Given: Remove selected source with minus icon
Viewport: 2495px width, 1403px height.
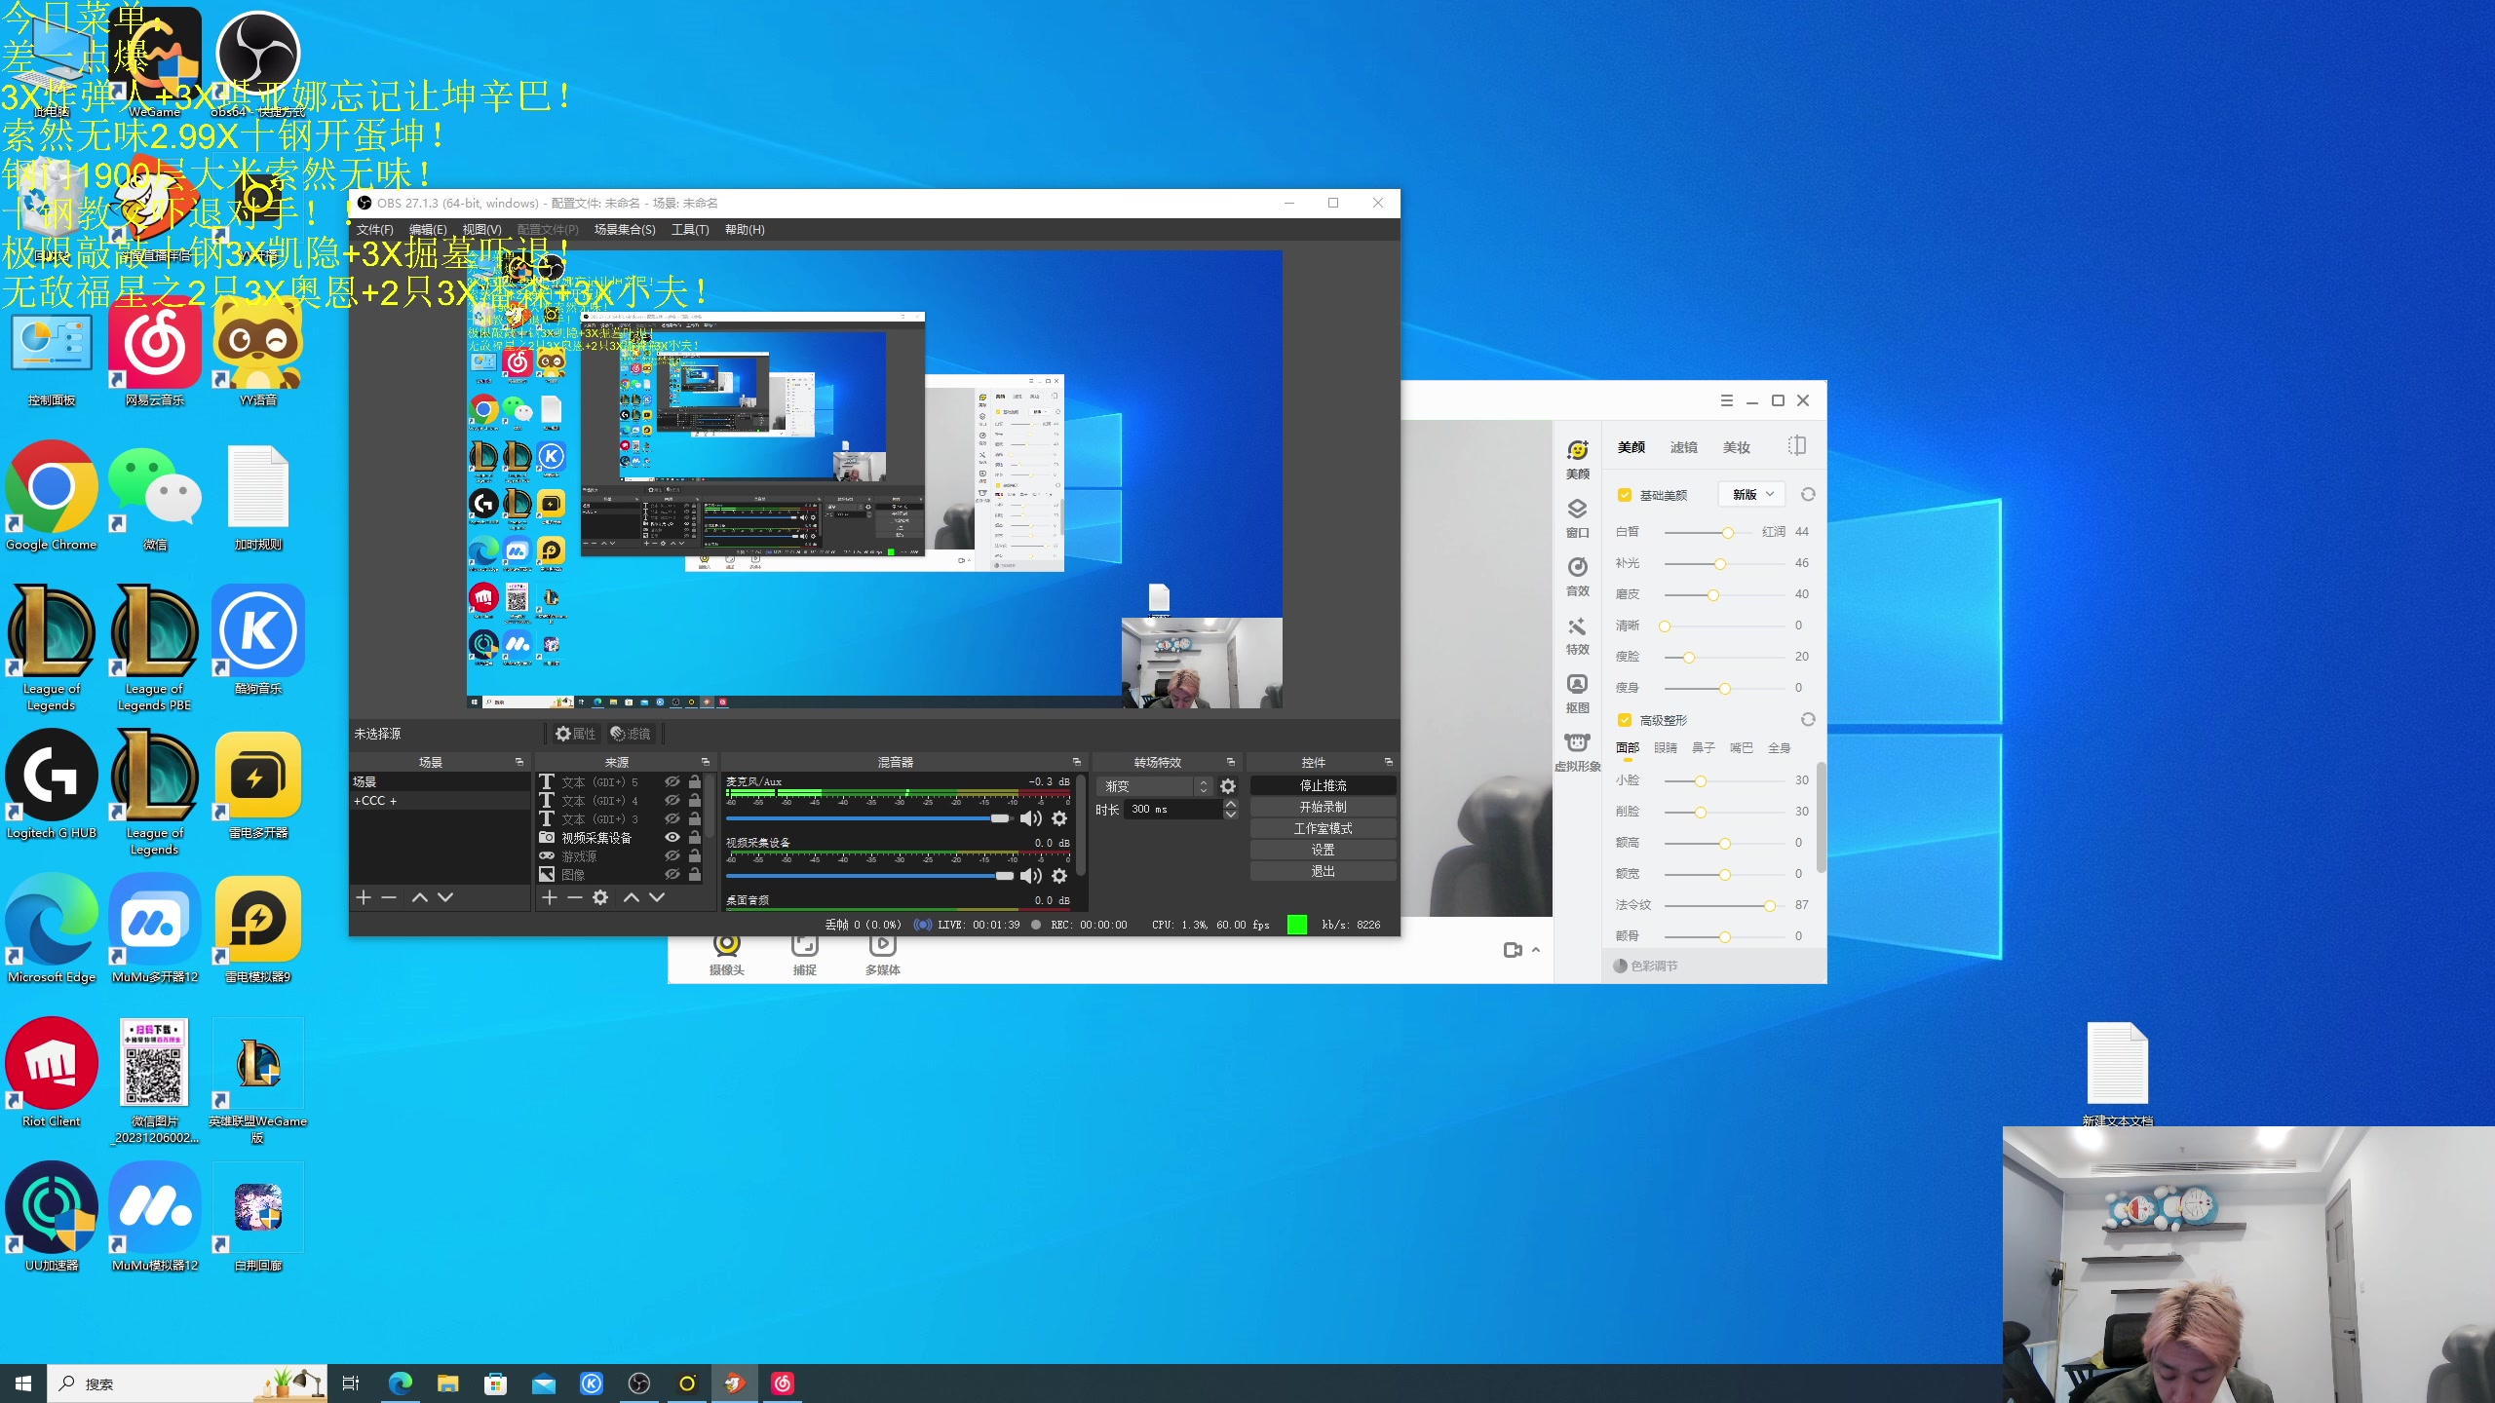Looking at the screenshot, I should [x=575, y=897].
